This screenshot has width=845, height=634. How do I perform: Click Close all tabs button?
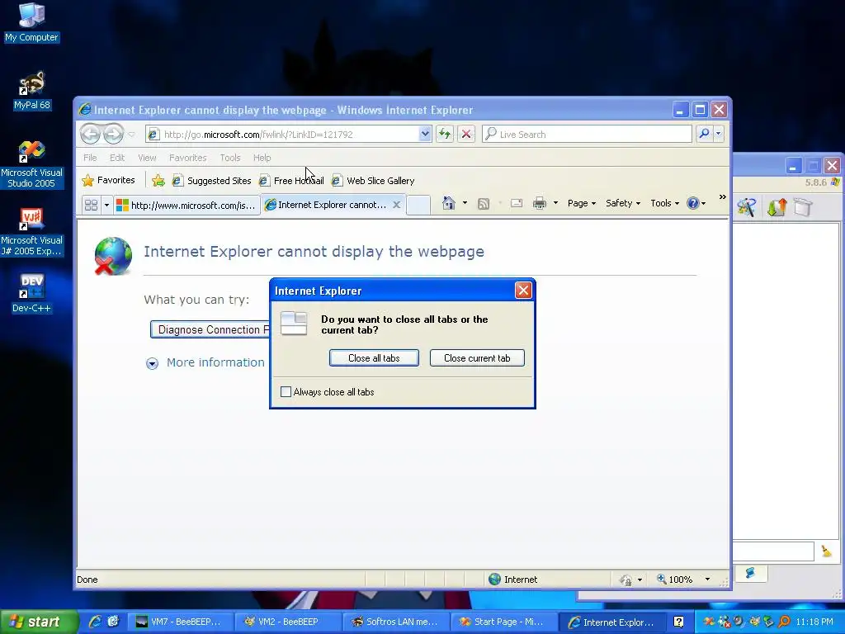coord(374,358)
